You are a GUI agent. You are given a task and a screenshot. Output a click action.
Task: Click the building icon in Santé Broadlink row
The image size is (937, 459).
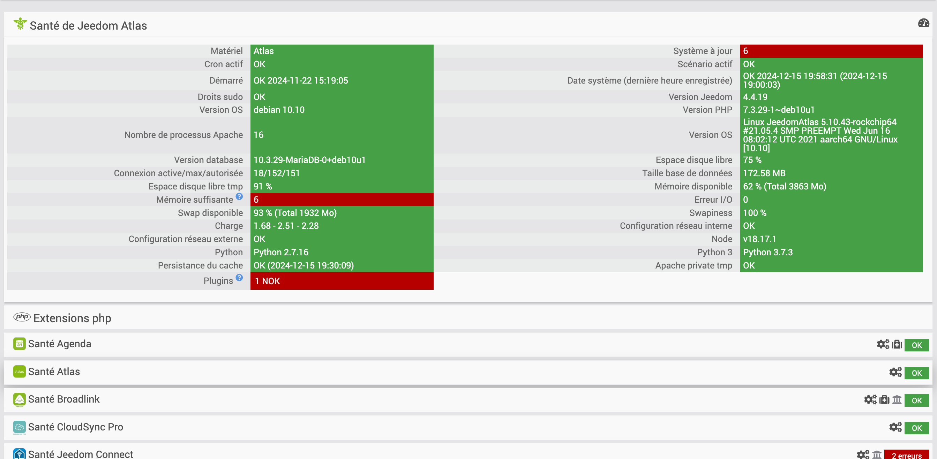tap(897, 399)
